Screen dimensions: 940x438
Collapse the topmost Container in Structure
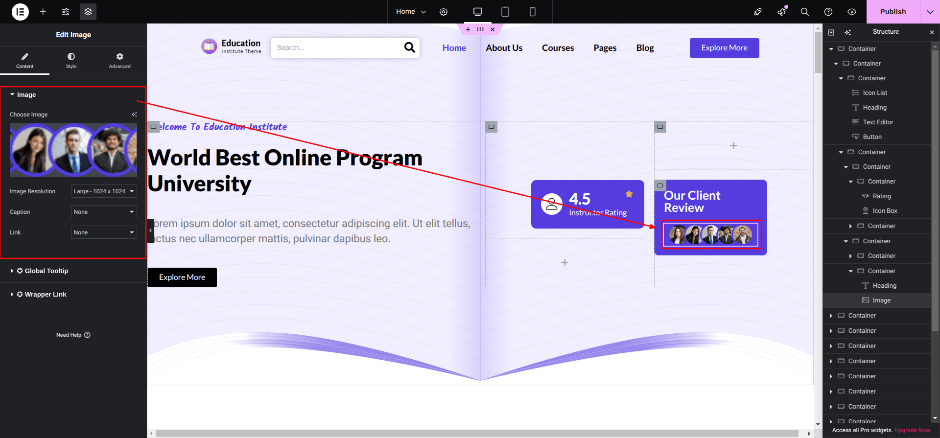point(831,49)
